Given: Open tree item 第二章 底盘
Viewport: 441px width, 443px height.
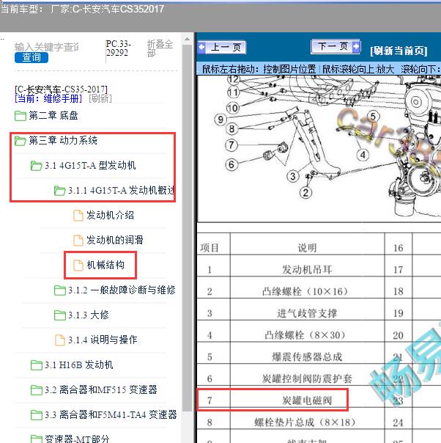Looking at the screenshot, I should pyautogui.click(x=53, y=116).
